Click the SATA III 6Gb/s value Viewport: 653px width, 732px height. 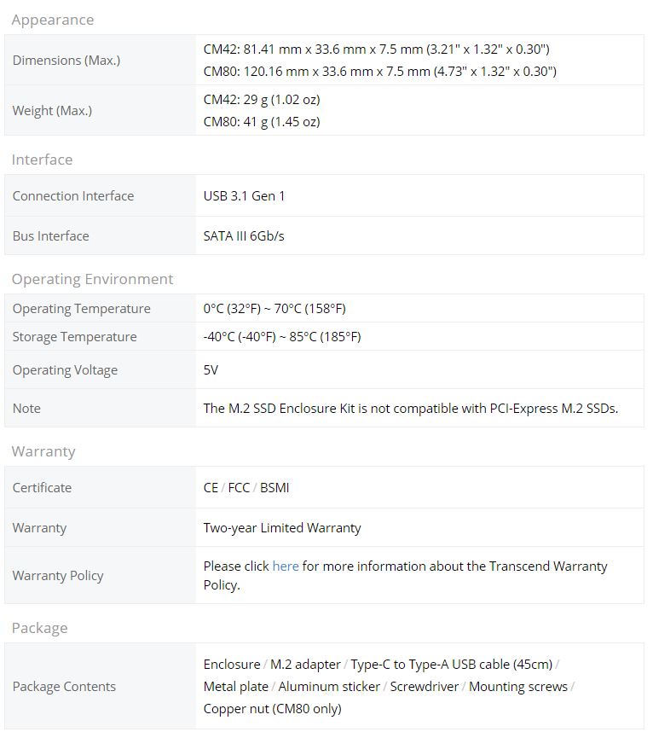click(x=244, y=236)
